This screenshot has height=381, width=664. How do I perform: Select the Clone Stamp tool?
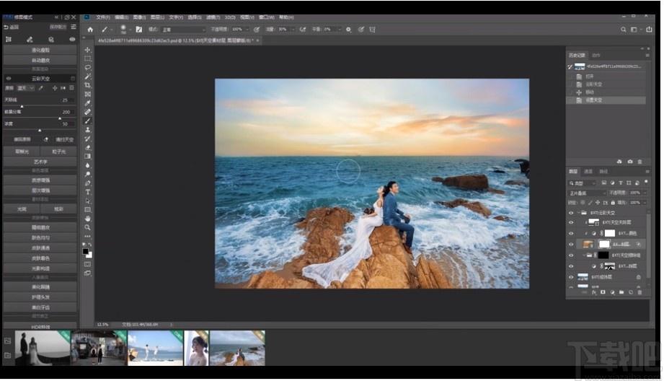[88, 130]
